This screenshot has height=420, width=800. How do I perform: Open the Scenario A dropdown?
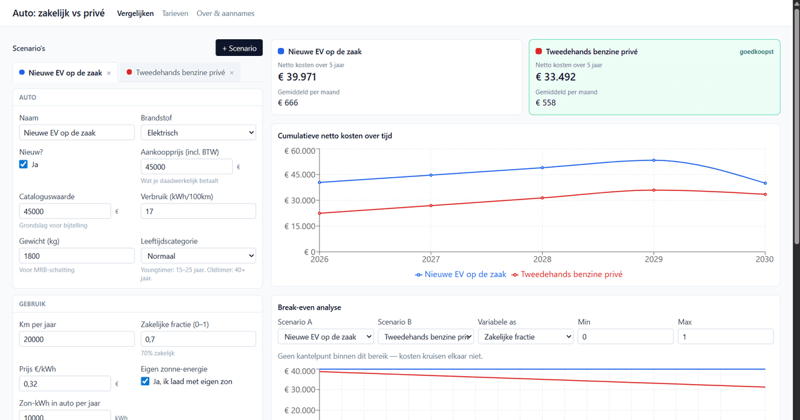[325, 337]
